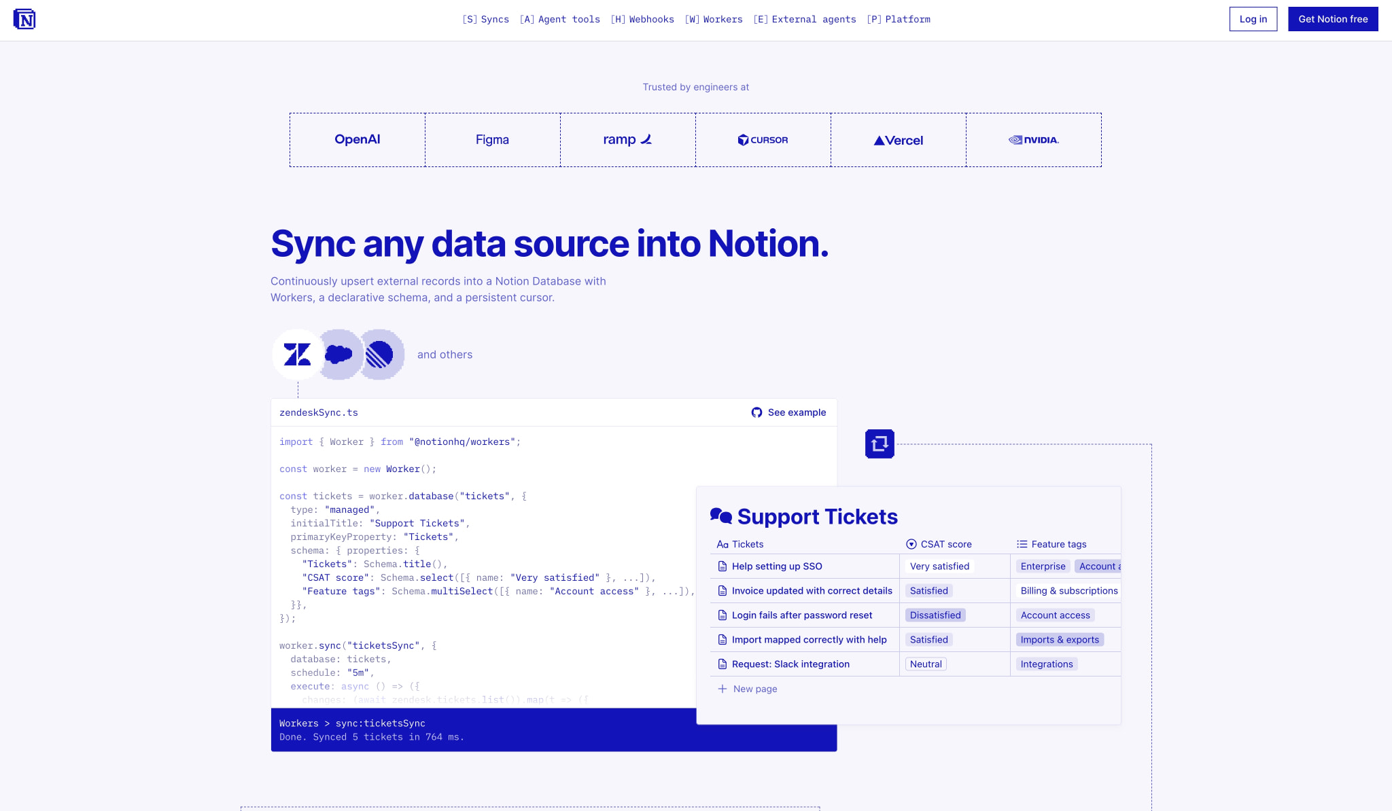
Task: Click the Support Tickets chat bubble icon
Action: [x=721, y=516]
